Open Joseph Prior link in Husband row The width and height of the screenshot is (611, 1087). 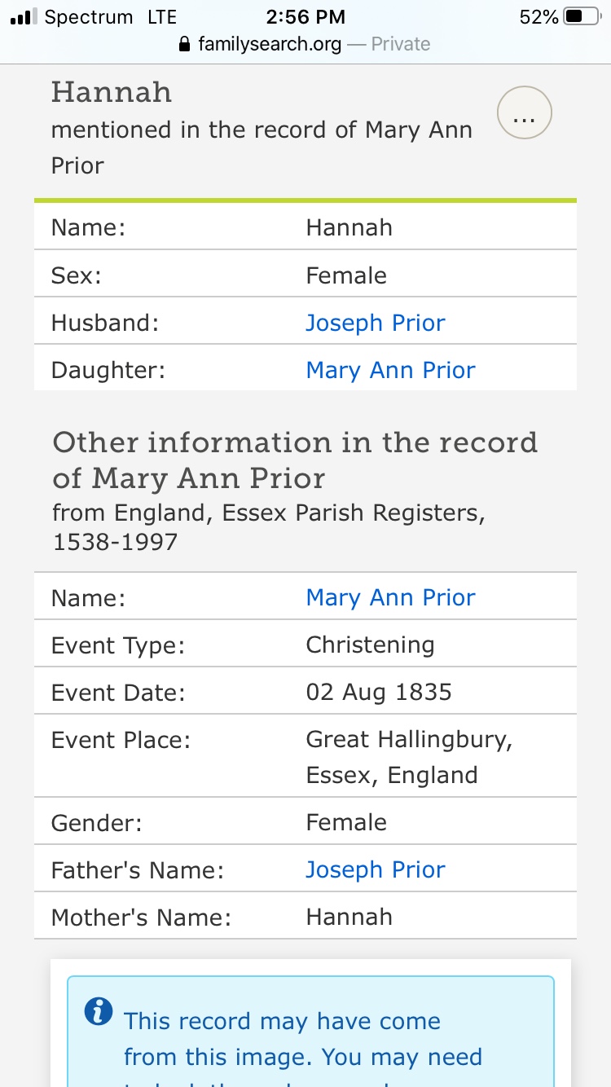click(375, 323)
